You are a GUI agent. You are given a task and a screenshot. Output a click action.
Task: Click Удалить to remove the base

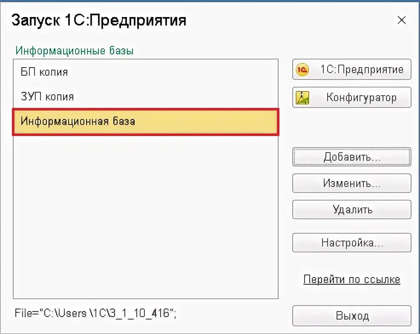point(352,209)
